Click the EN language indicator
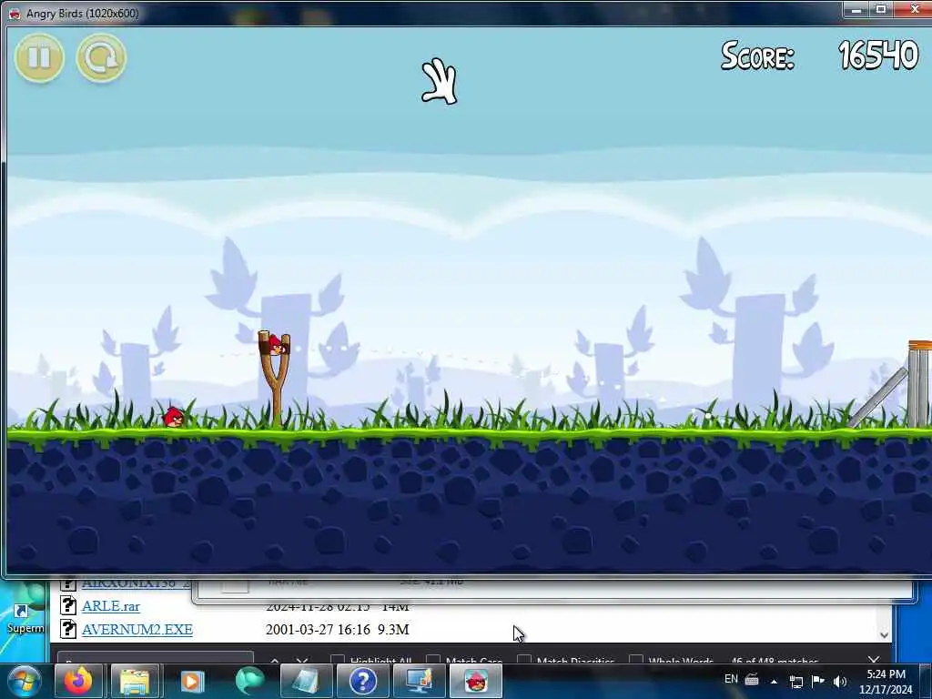 [x=731, y=679]
